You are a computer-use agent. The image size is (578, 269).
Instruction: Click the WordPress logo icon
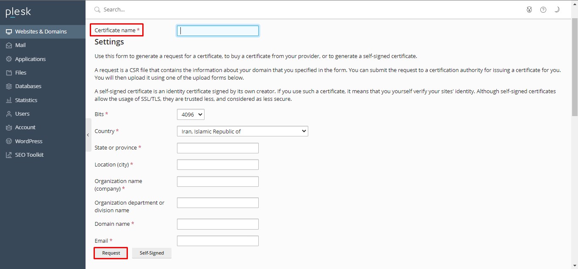[8, 141]
